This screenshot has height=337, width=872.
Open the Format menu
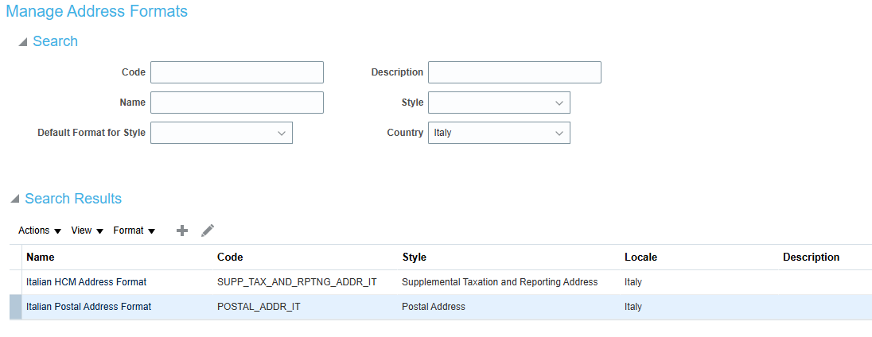pos(134,230)
